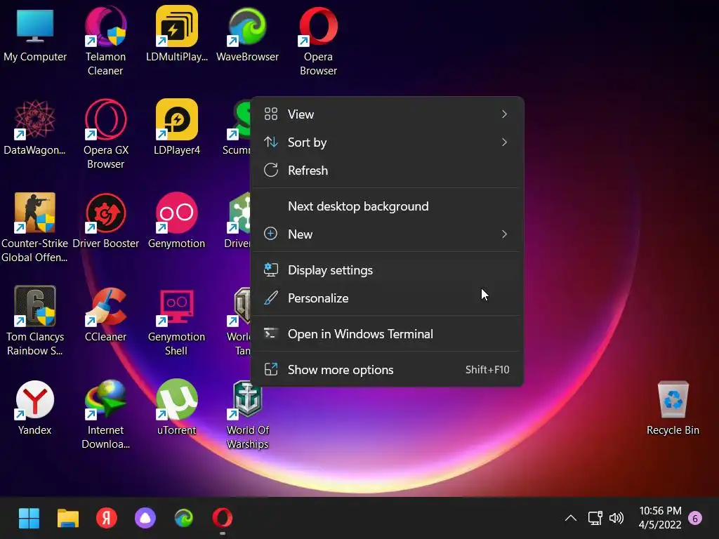719x539 pixels.
Task: Select Tom Clancys Rainbow Six shortcut
Action: click(x=35, y=321)
